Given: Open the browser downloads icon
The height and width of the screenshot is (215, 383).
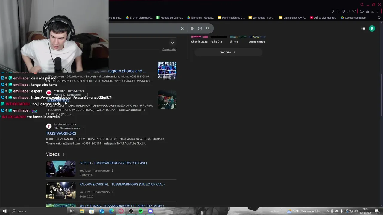Looking at the screenshot, I should click(x=373, y=11).
